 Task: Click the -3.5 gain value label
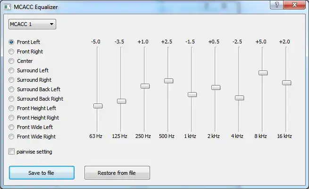click(119, 42)
